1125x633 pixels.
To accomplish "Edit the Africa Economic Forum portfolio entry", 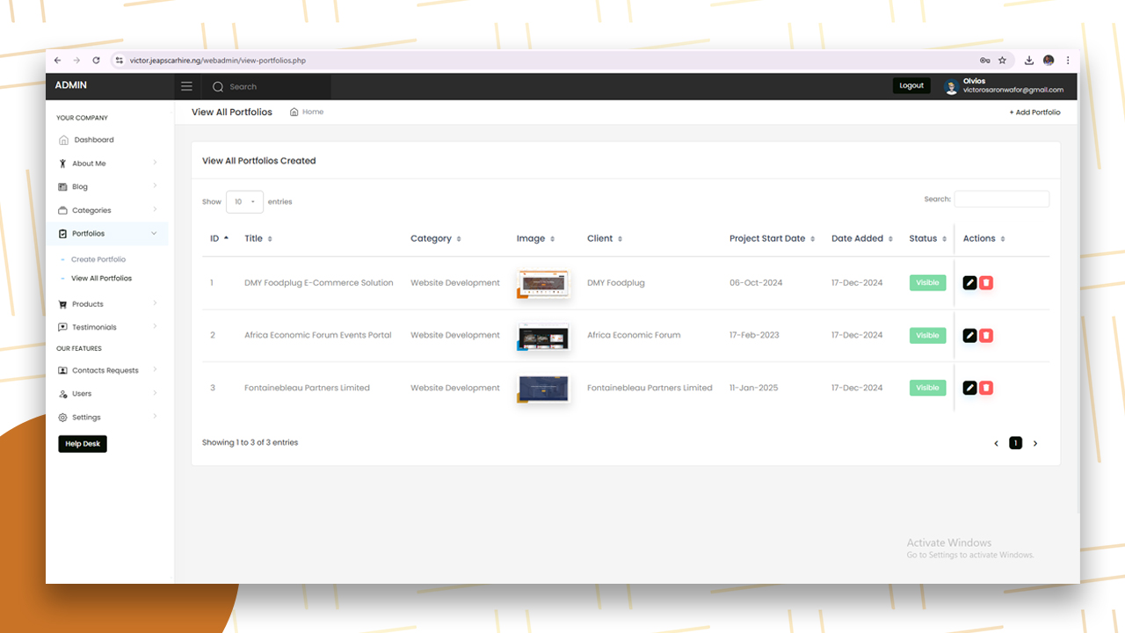I will click(970, 336).
